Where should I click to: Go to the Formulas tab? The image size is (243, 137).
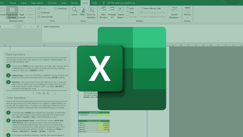(x=52, y=3)
